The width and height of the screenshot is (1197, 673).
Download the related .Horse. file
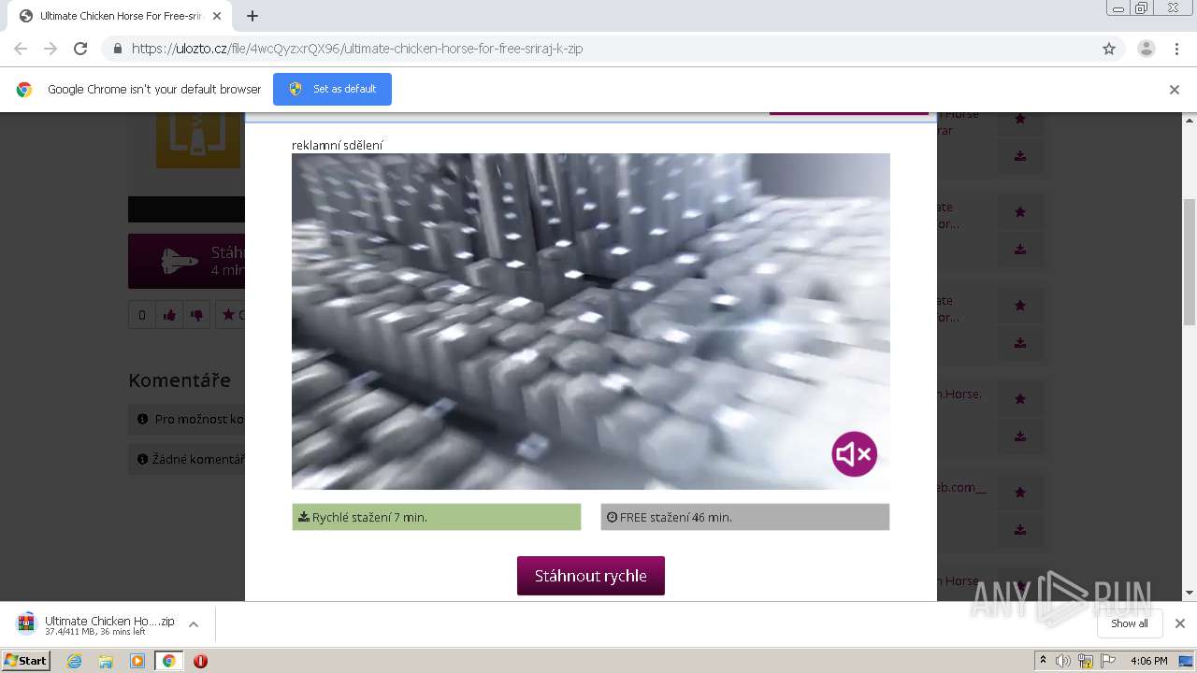click(x=1020, y=437)
